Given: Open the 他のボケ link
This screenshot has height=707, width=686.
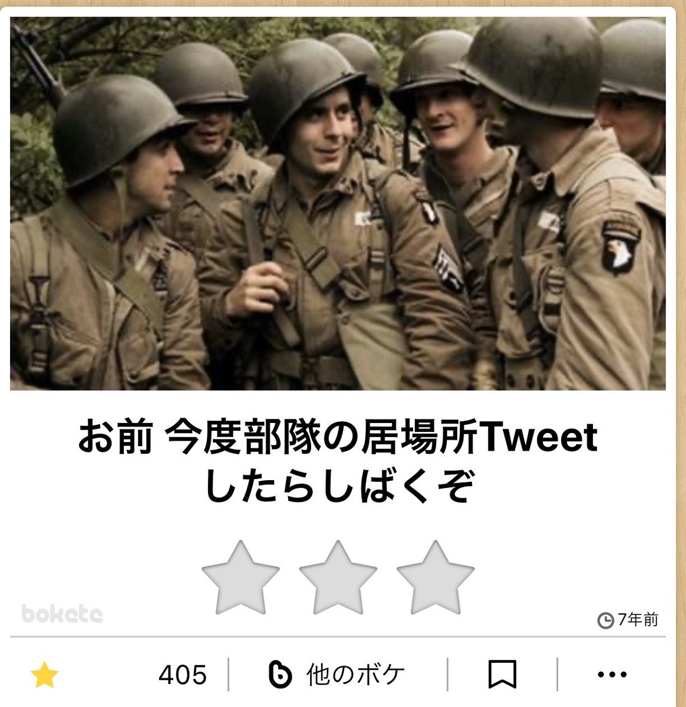Looking at the screenshot, I should tap(356, 675).
